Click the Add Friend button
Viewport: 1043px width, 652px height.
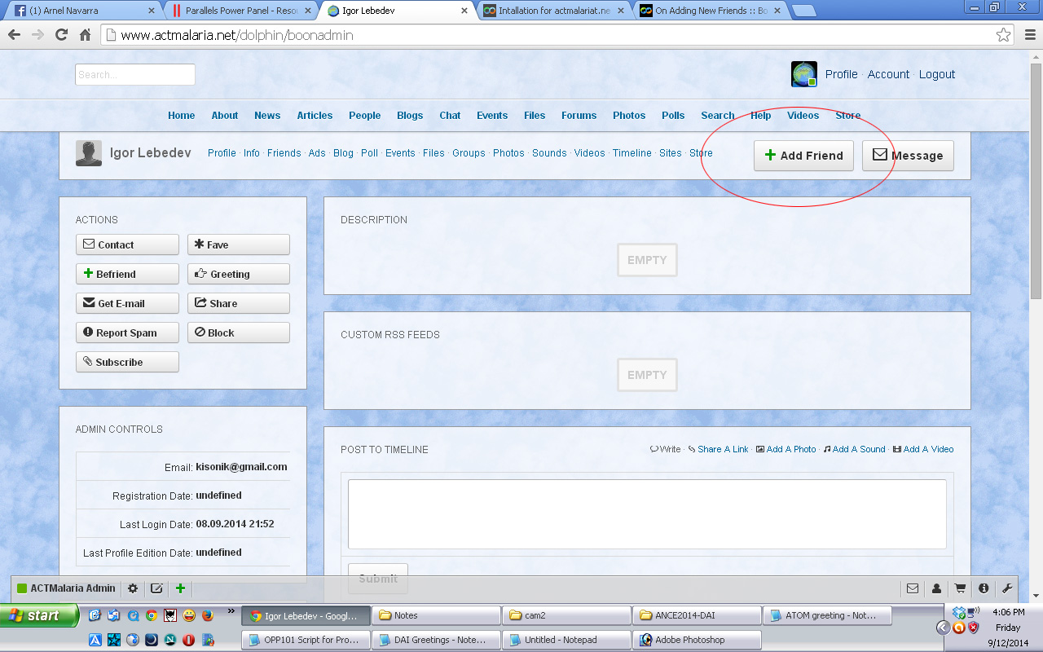803,156
